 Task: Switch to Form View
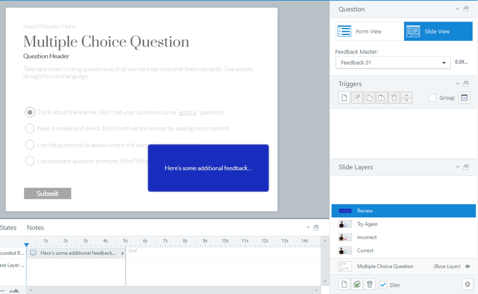[370, 32]
